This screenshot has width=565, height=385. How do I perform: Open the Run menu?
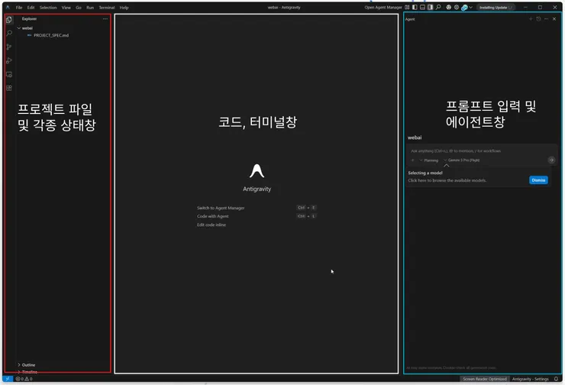pos(90,7)
